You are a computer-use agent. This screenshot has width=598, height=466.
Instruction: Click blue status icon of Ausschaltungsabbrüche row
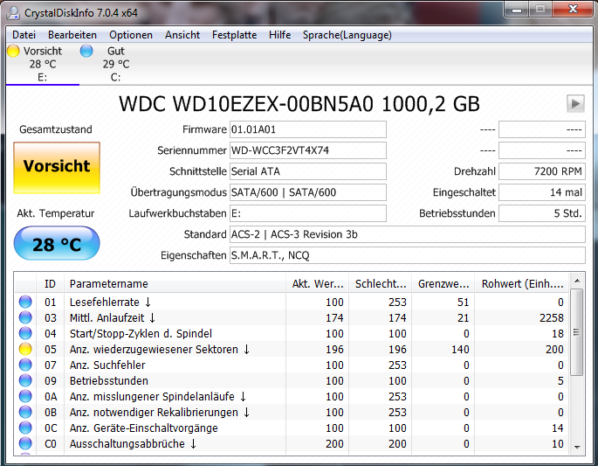pos(25,443)
